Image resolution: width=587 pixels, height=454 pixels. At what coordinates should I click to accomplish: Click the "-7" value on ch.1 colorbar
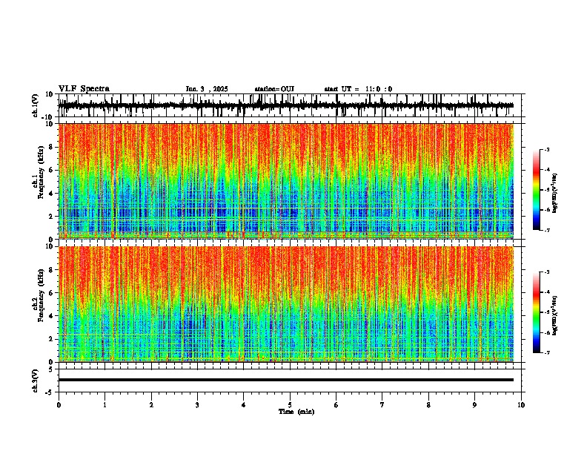(546, 230)
